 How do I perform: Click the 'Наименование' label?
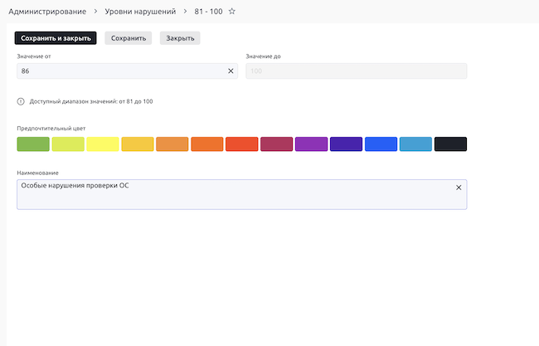[38, 173]
